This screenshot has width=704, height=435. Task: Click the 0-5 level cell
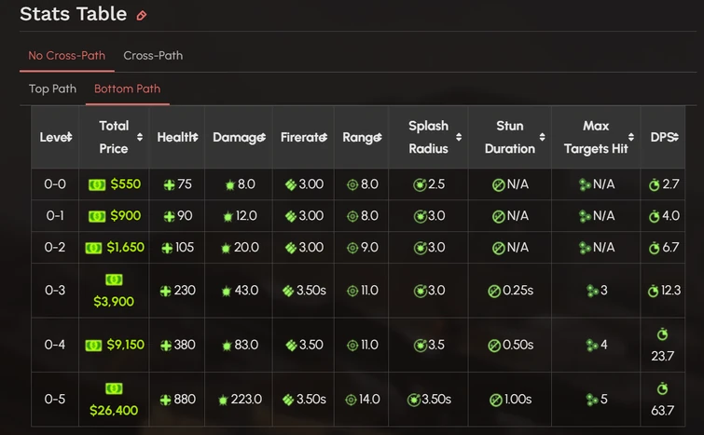[x=55, y=400]
